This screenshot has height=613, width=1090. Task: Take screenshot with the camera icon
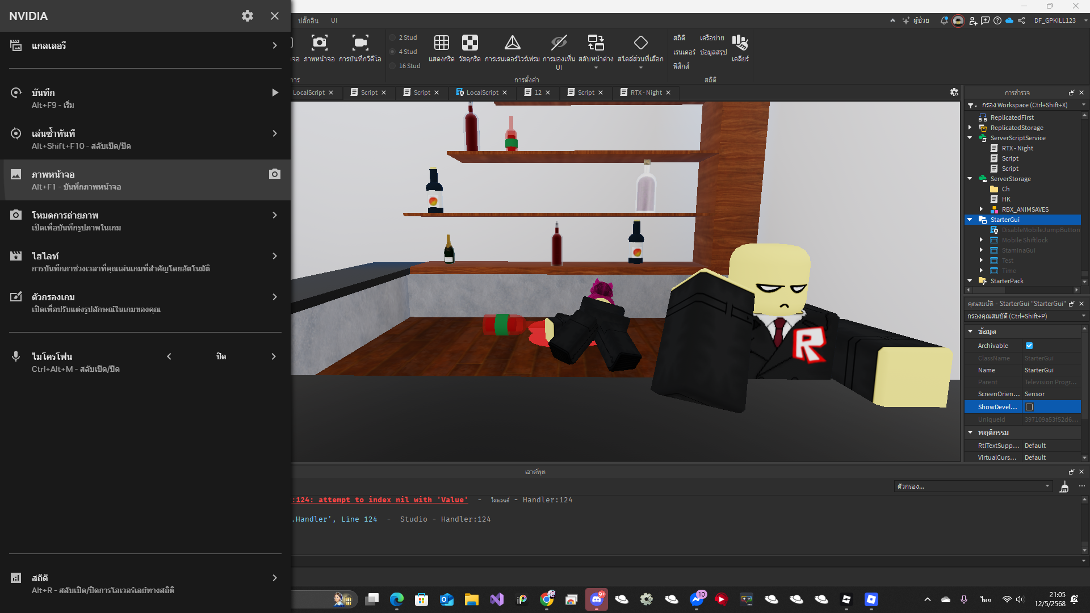[x=275, y=174]
